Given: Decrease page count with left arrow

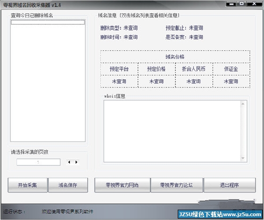Looking at the screenshot, I should [x=69, y=162].
